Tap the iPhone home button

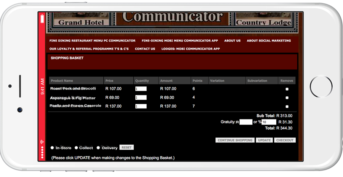click(x=321, y=86)
